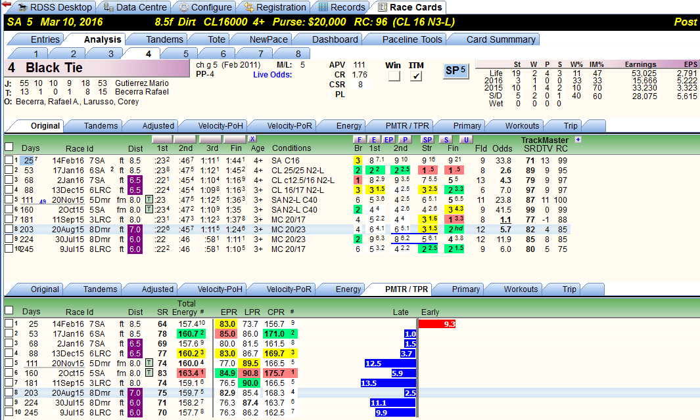The height and width of the screenshot is (420, 700).
Task: Click the E running style button
Action: [x=373, y=140]
